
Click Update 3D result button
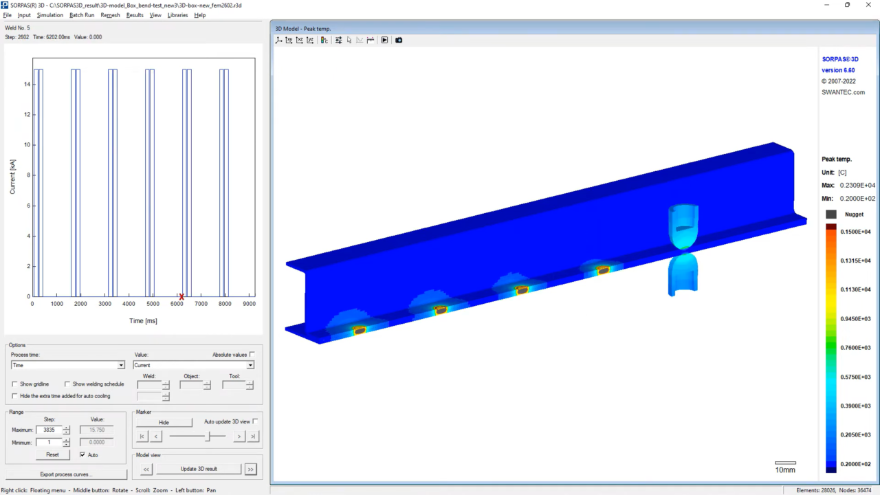(x=199, y=469)
